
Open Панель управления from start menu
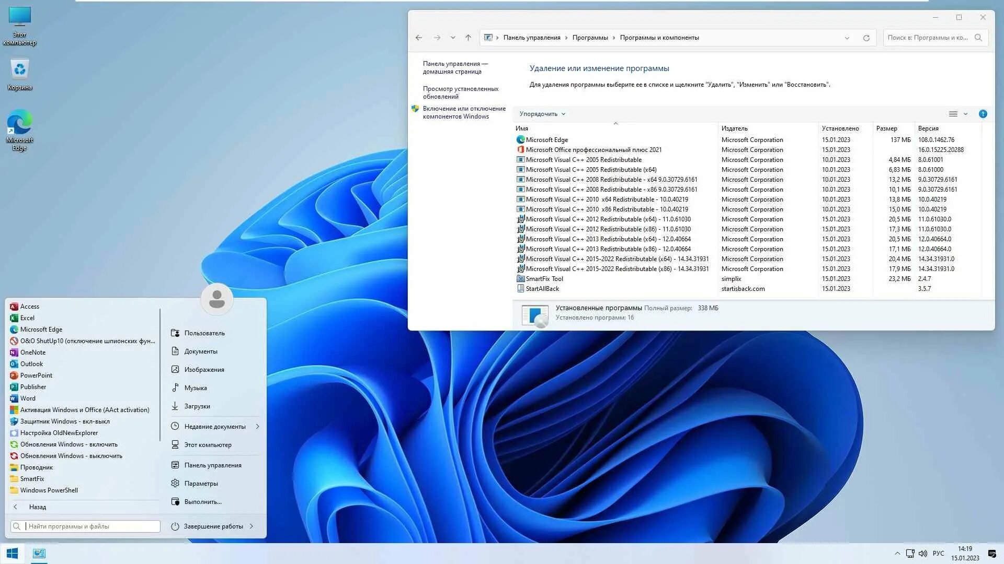point(212,465)
